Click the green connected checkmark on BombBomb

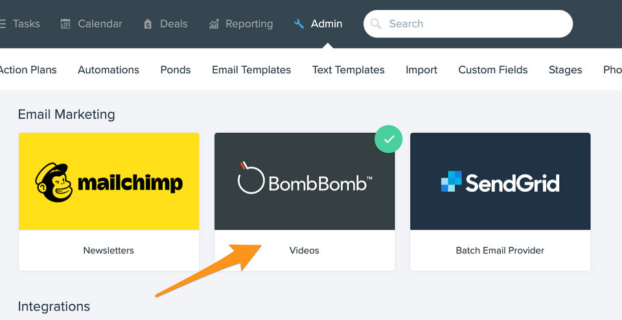[389, 139]
